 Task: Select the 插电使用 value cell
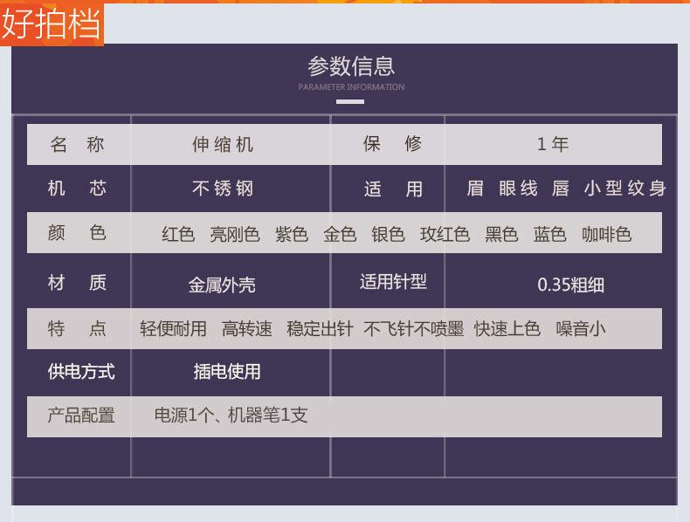(227, 372)
